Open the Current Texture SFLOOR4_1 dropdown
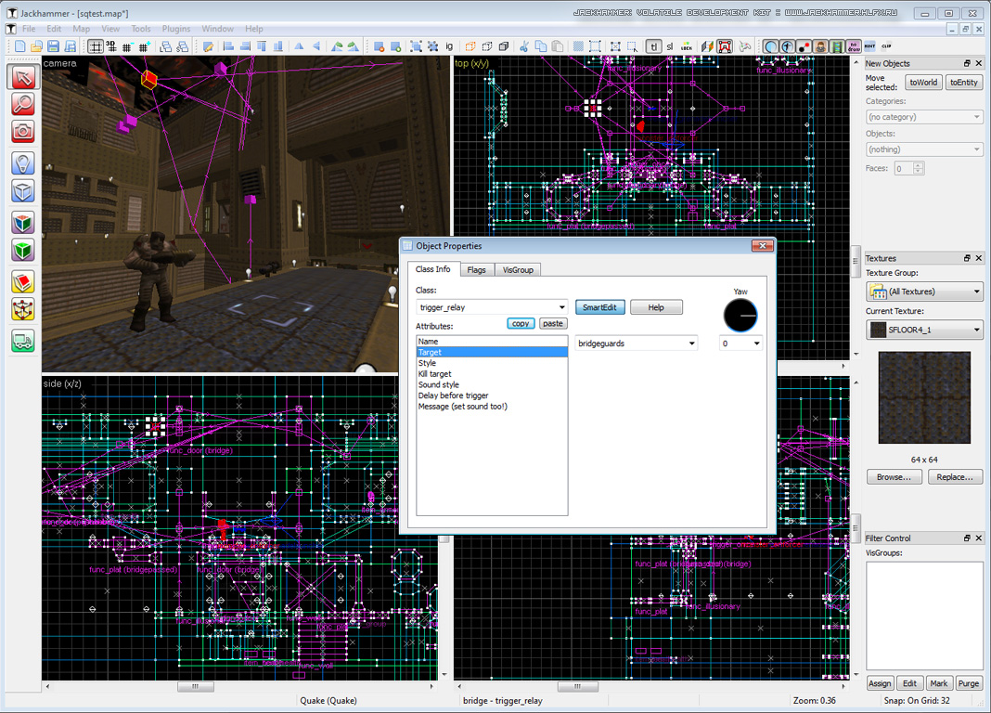This screenshot has width=991, height=713. click(x=976, y=330)
